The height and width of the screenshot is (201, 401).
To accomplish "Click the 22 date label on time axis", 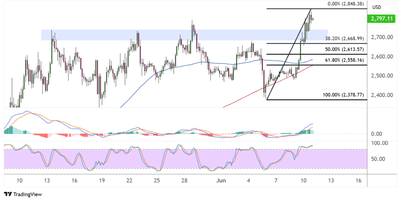I will pyautogui.click(x=130, y=181).
